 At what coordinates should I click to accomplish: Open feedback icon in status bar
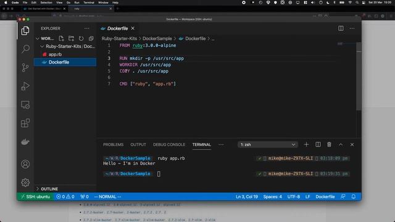[343, 197]
